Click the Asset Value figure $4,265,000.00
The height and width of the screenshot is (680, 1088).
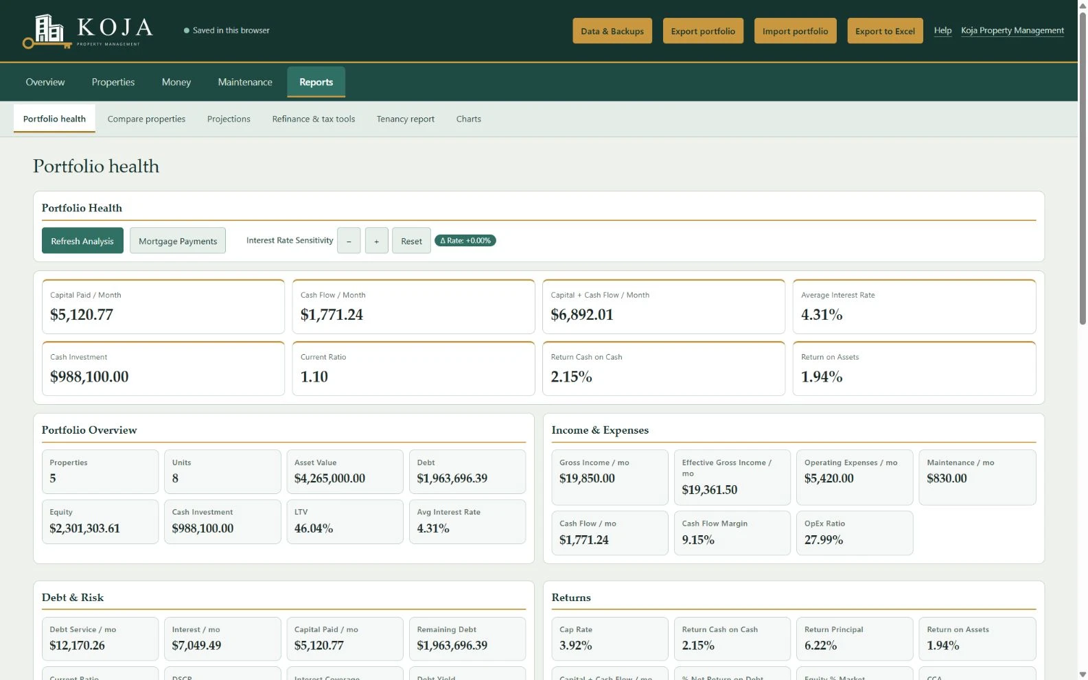point(329,478)
